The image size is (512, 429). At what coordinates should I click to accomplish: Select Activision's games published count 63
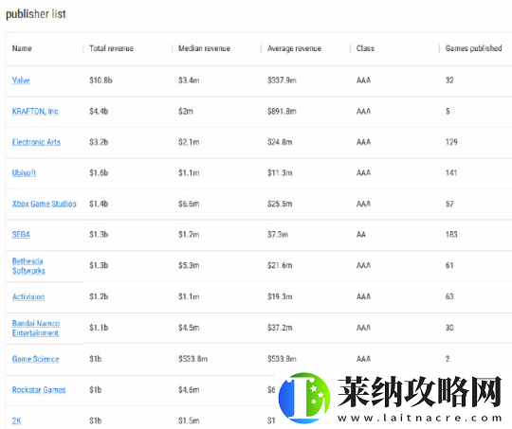[449, 296]
